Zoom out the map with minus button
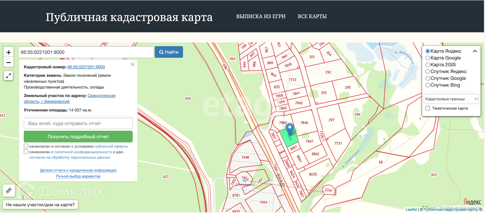 point(9,62)
